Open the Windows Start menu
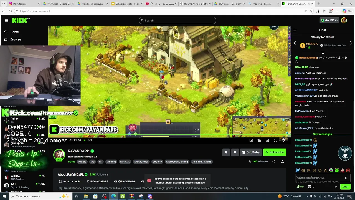 tap(4, 196)
